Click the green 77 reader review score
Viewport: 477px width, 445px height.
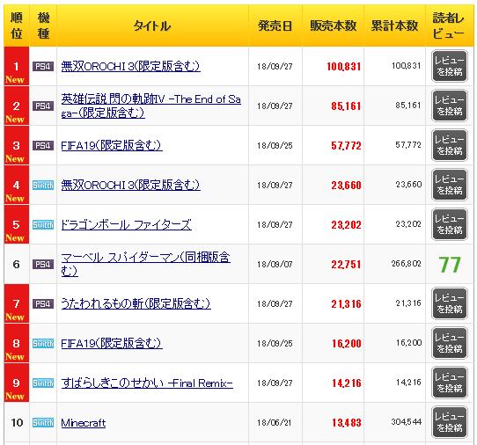point(450,265)
